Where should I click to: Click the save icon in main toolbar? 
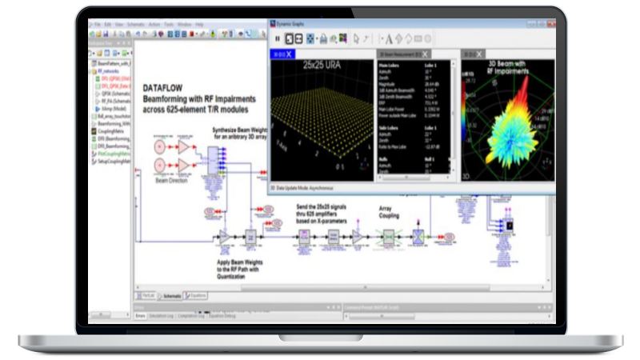(x=106, y=35)
